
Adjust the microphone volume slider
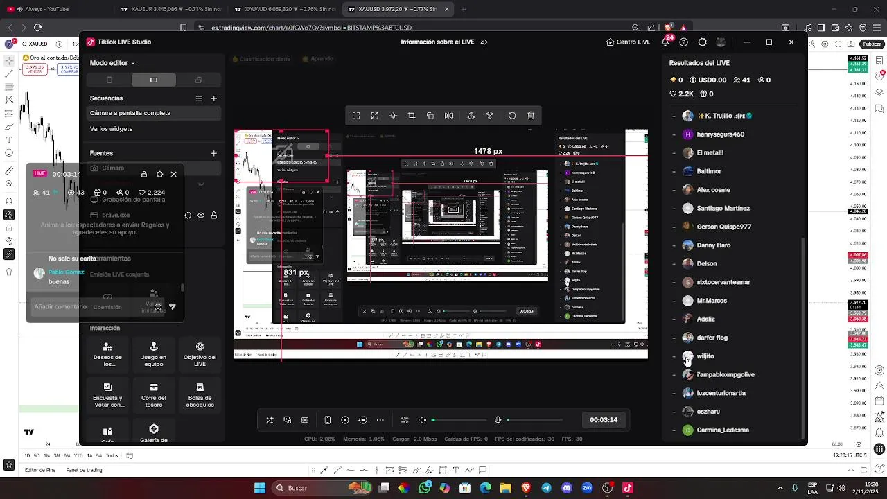[x=534, y=420]
